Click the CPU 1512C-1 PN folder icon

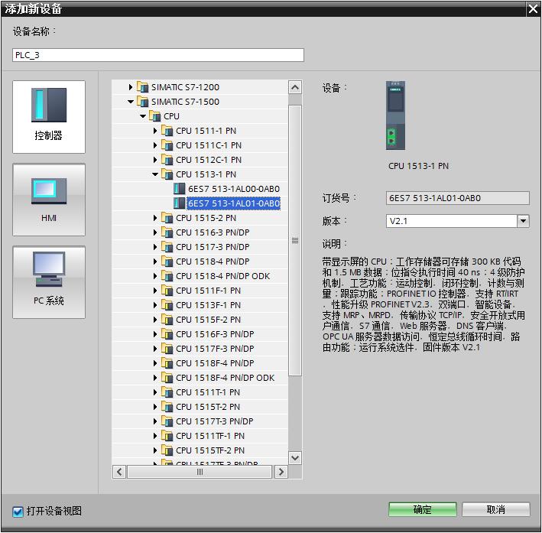tap(167, 160)
